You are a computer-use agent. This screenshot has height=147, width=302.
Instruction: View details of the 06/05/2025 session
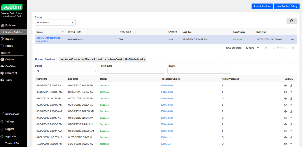285,105
